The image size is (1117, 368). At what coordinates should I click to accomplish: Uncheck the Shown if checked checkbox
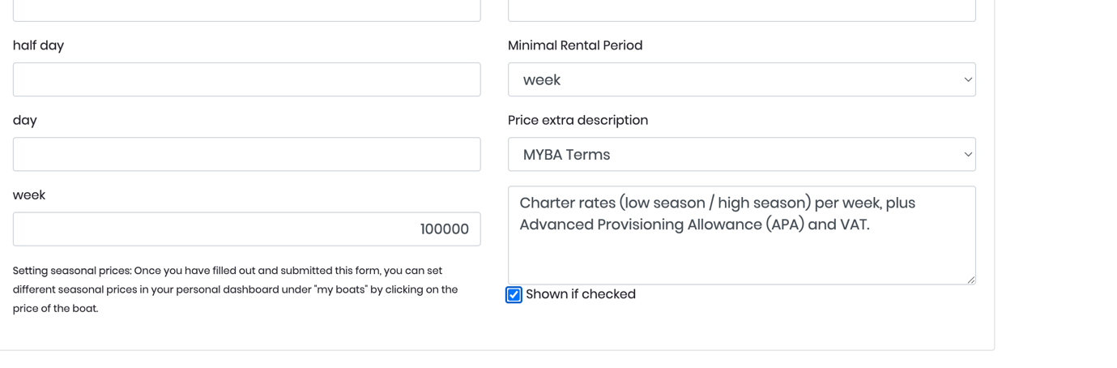(x=514, y=294)
